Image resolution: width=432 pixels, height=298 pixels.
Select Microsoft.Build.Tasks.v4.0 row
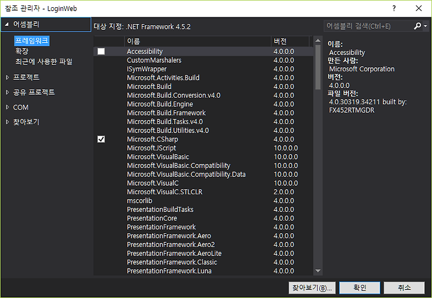coord(203,122)
